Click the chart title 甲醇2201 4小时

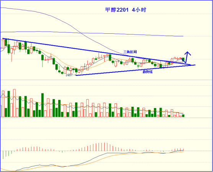(126, 10)
